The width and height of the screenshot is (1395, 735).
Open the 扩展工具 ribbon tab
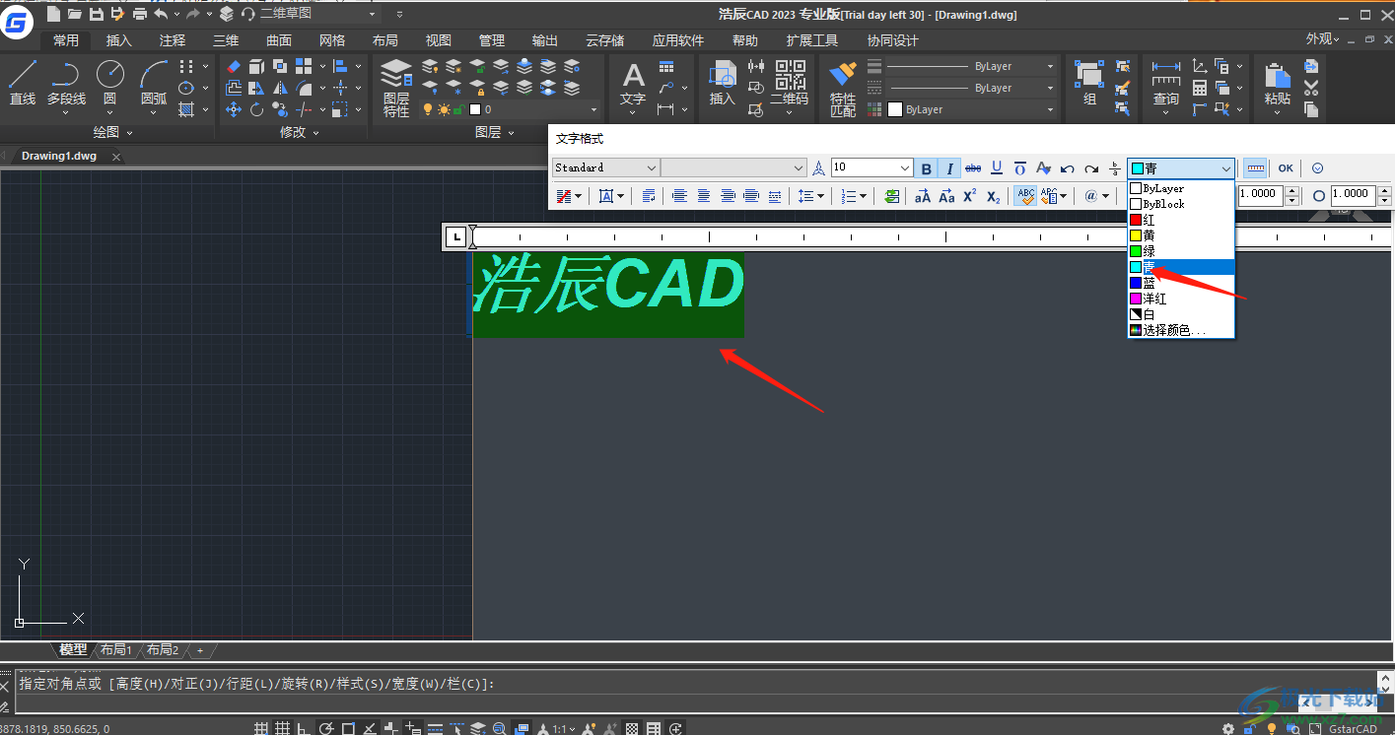(812, 40)
